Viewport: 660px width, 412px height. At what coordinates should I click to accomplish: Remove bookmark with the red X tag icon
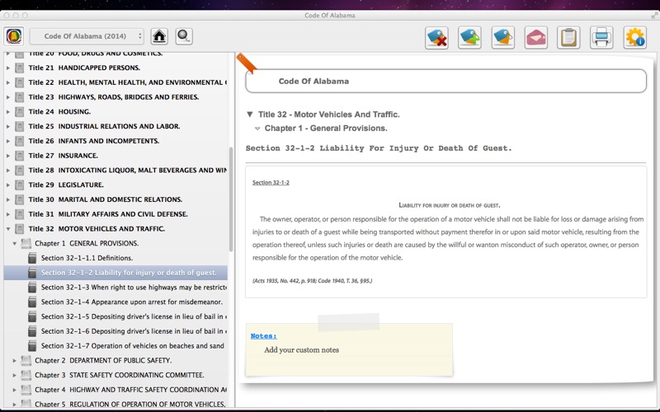(x=436, y=38)
